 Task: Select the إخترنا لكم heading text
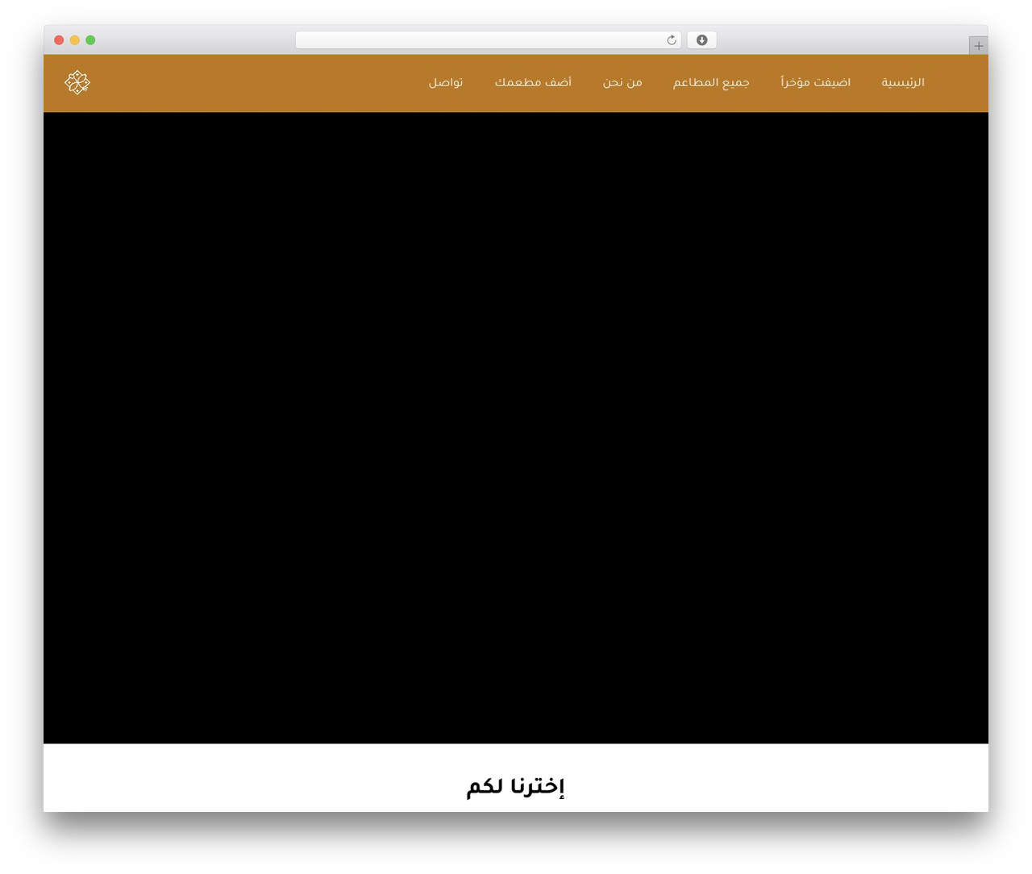coord(516,786)
